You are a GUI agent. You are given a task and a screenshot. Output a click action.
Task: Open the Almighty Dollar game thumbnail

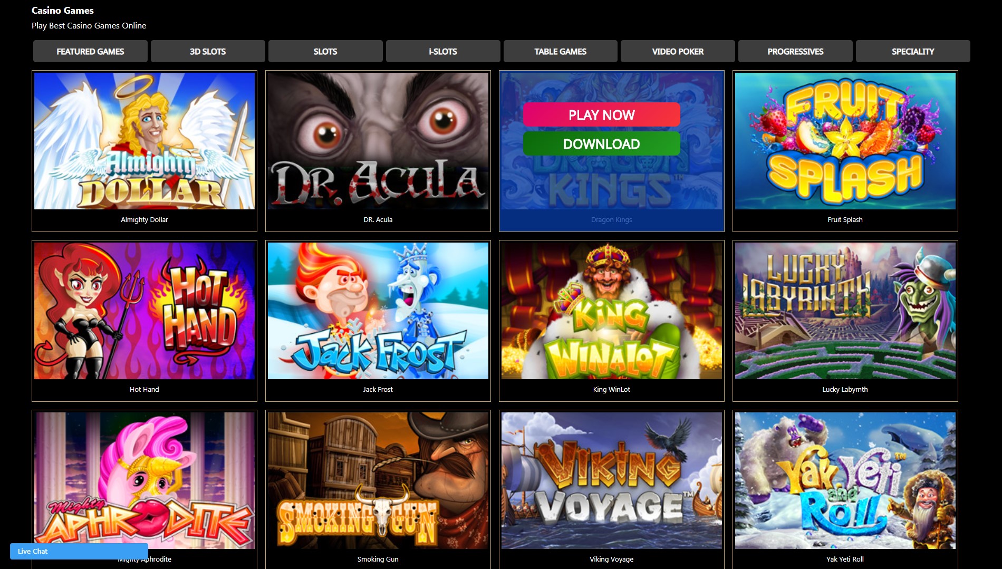tap(144, 141)
